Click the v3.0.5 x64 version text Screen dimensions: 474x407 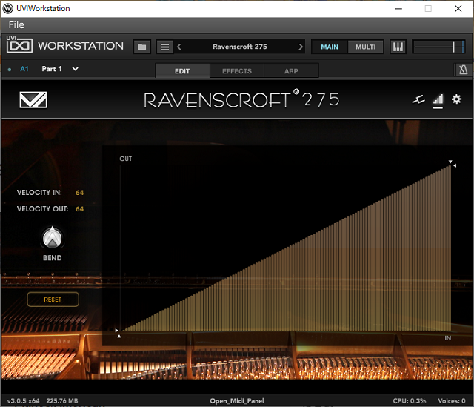tap(23, 401)
